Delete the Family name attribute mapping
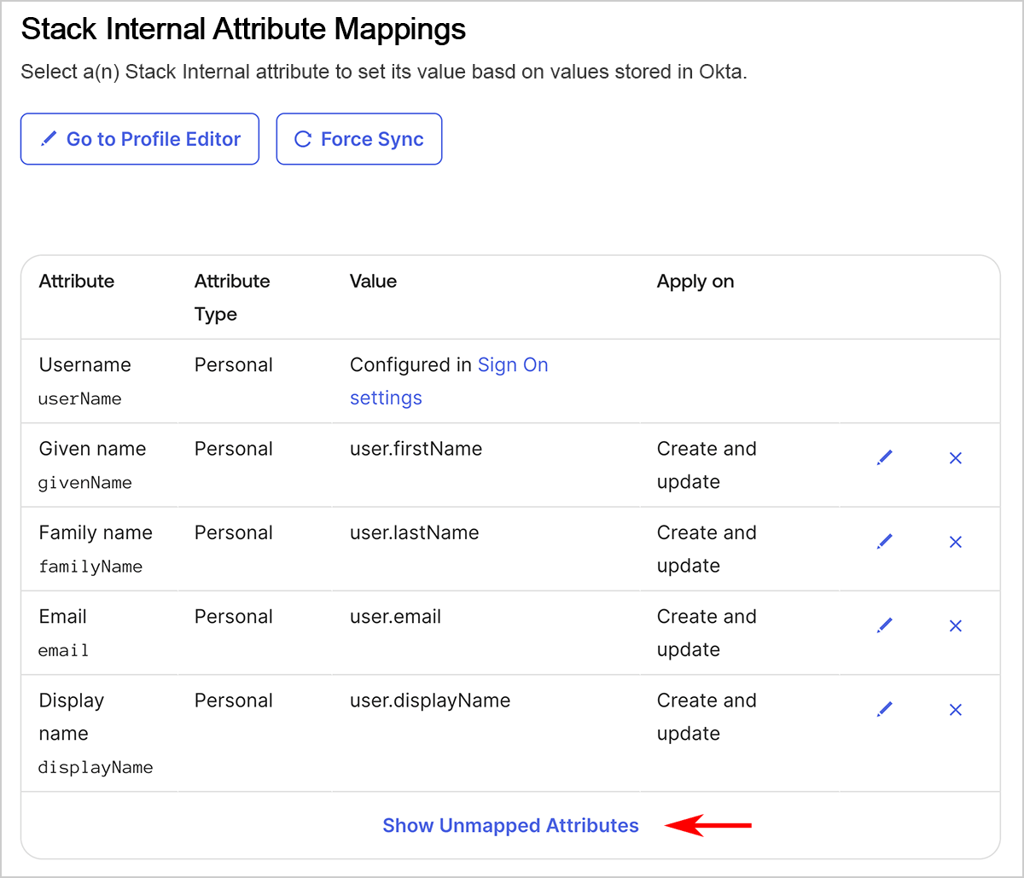The image size is (1024, 878). tap(956, 542)
